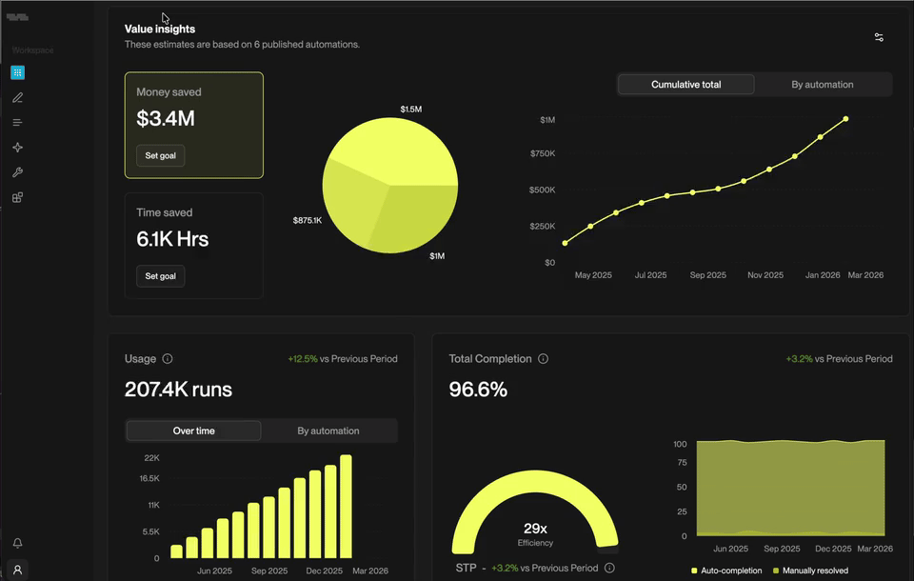Select the Cumulative total tab
The height and width of the screenshot is (581, 914).
click(685, 84)
